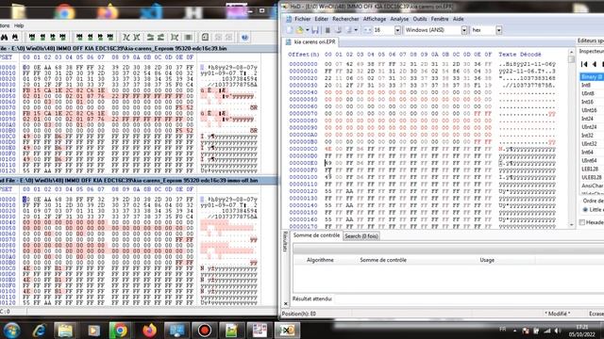Click the Algorithme column header
This screenshot has height=339, width=604.
pyautogui.click(x=320, y=260)
